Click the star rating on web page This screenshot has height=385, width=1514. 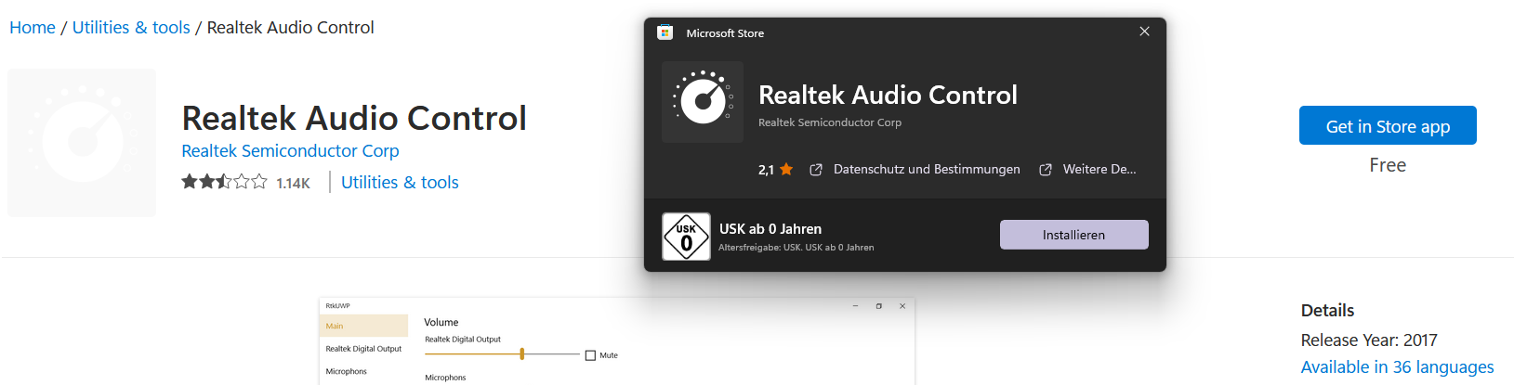224,182
